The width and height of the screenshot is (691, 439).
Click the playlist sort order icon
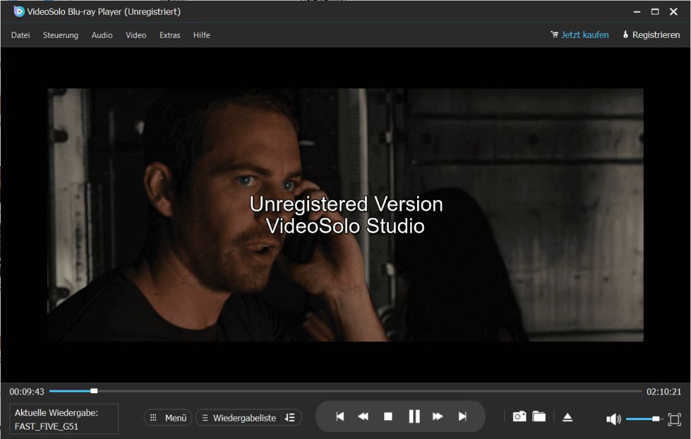click(290, 417)
